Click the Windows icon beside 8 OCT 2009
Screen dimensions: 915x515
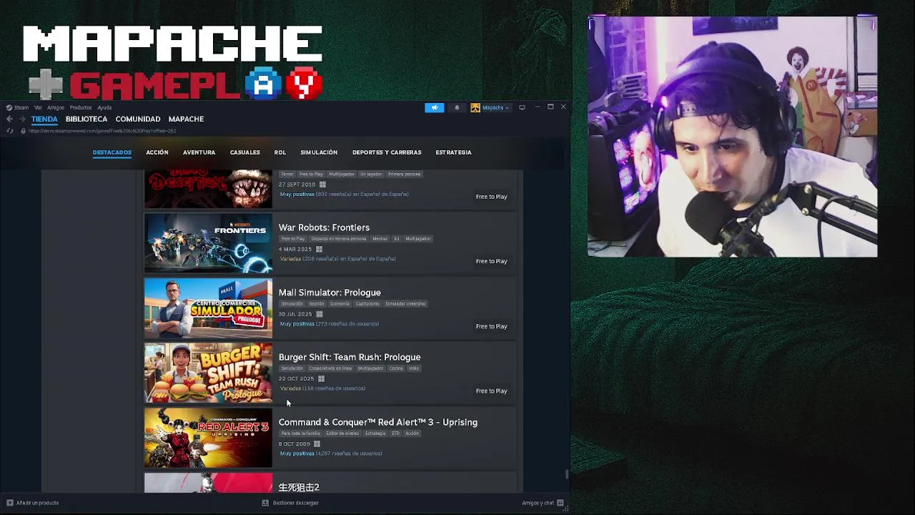point(317,443)
